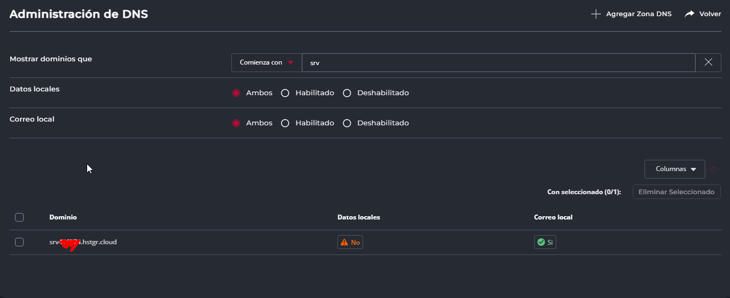
Task: Expand the Columnas dropdown
Action: [x=675, y=169]
